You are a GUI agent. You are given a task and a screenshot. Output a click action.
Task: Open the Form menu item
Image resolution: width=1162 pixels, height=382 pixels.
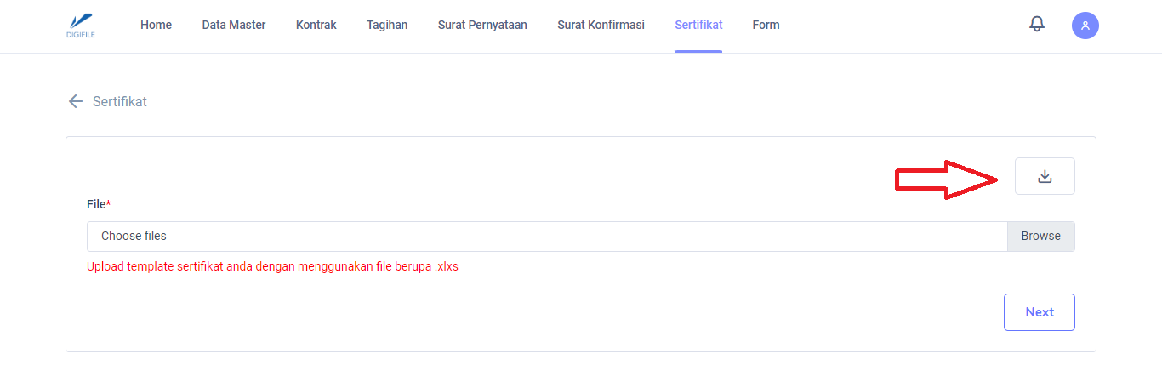coord(766,25)
